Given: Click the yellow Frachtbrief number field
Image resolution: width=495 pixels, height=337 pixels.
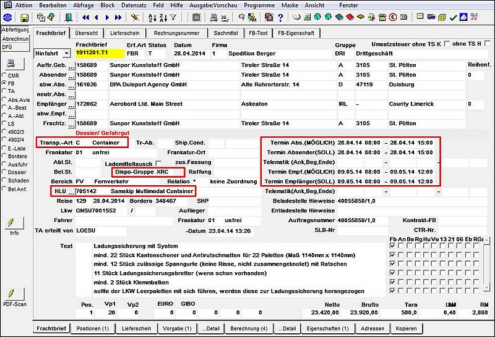Looking at the screenshot, I should coord(100,53).
